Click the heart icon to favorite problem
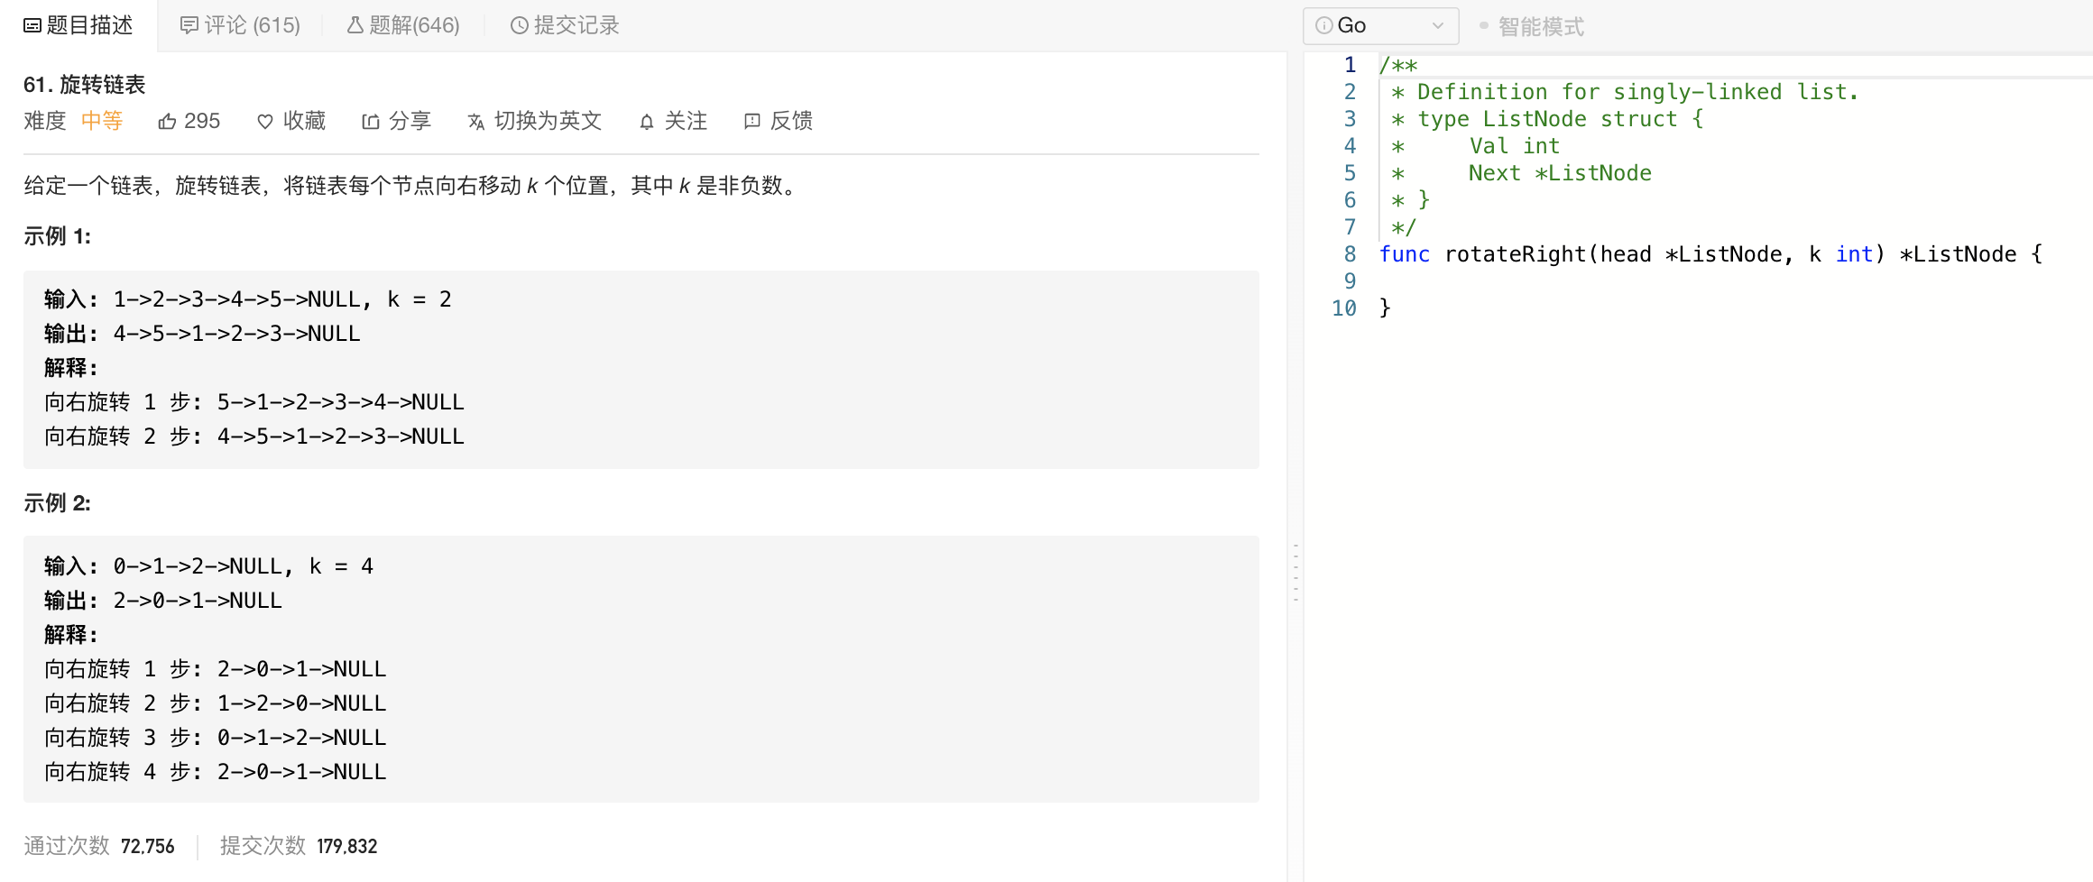This screenshot has height=882, width=2093. click(x=265, y=122)
